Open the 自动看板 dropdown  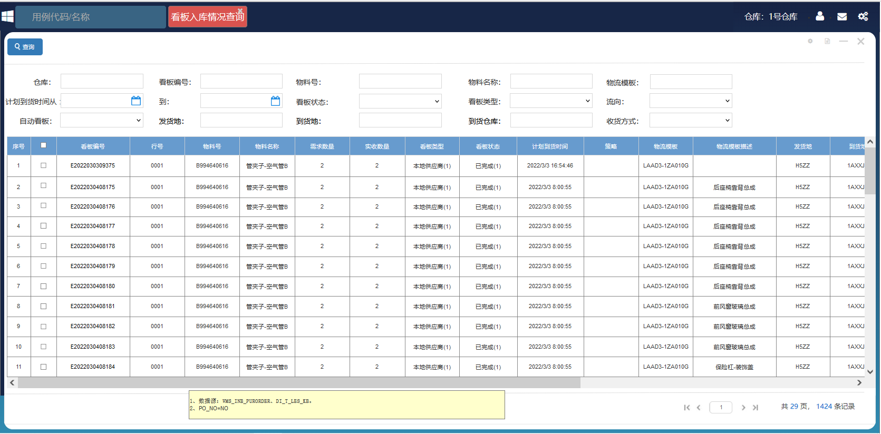[102, 121]
